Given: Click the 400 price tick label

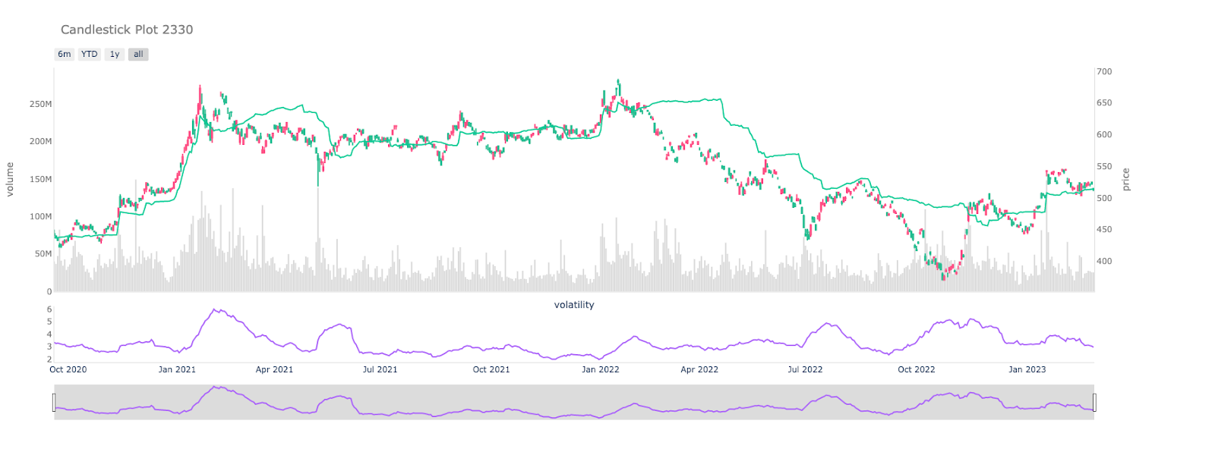Looking at the screenshot, I should 1104,262.
